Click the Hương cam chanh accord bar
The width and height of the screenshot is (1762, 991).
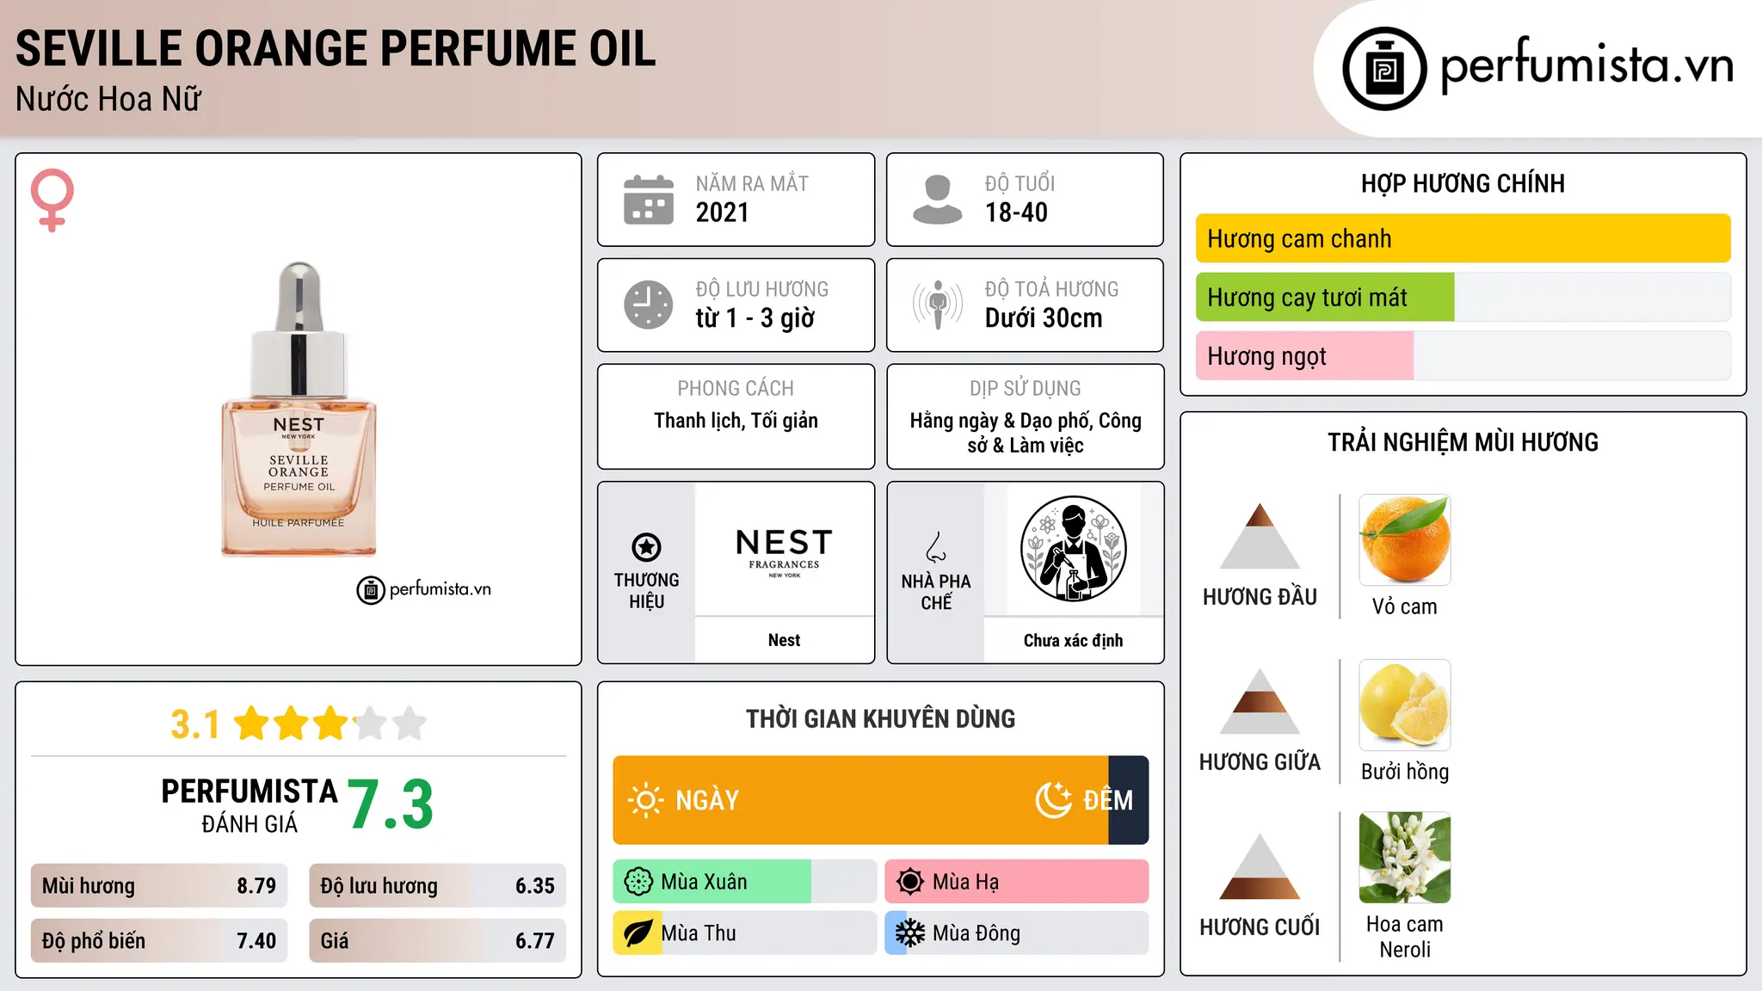pos(1463,238)
